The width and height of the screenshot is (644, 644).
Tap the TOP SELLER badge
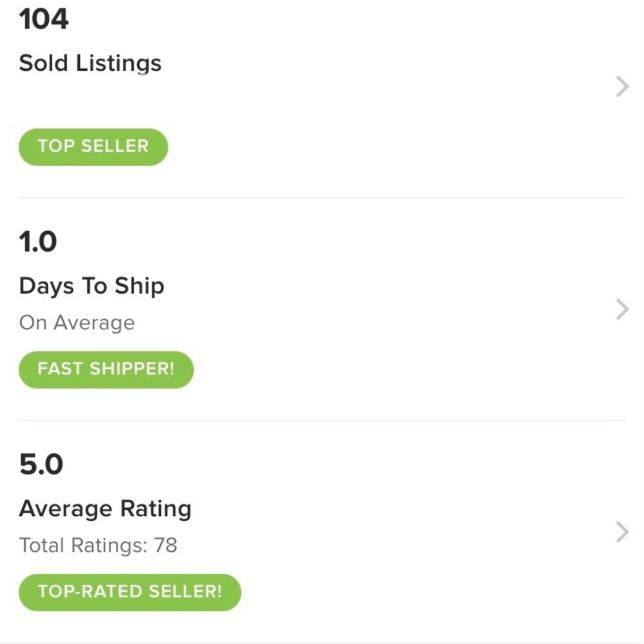93,146
